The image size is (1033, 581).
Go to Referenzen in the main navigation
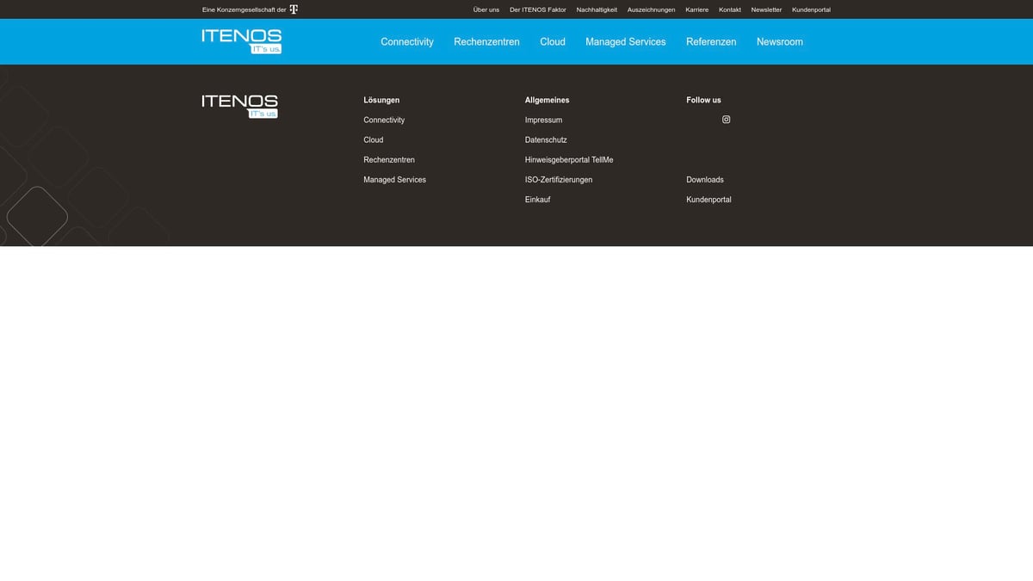[711, 42]
